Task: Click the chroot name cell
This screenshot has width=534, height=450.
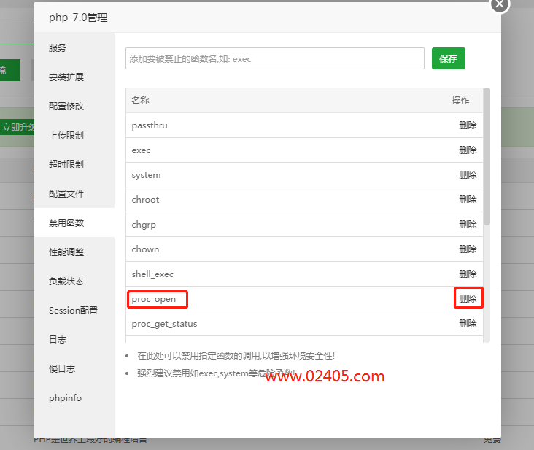Action: coord(145,199)
